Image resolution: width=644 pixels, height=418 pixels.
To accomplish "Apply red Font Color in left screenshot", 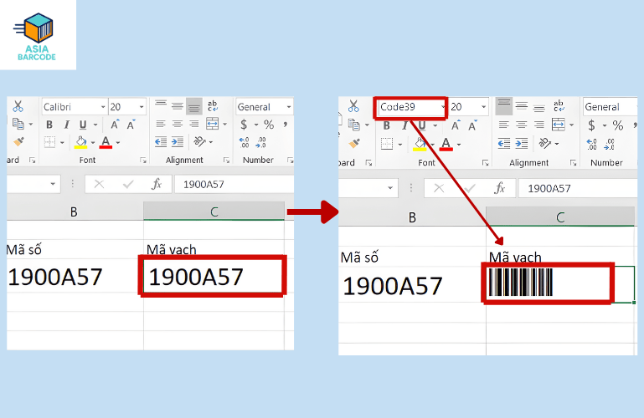I will (x=106, y=142).
